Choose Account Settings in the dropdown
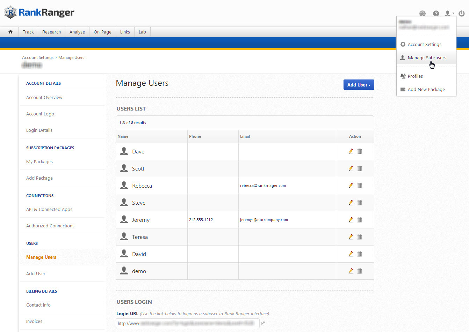The image size is (469, 332). click(424, 45)
